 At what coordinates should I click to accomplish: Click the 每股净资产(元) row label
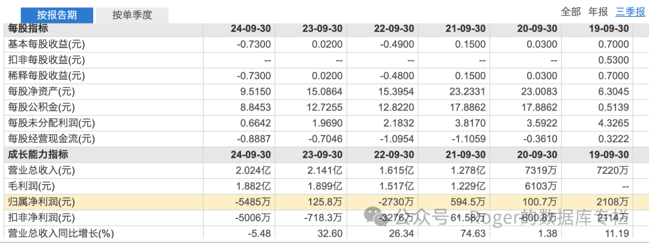pos(41,91)
